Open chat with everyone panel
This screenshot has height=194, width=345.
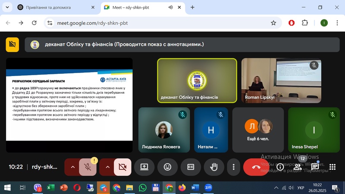tap(315, 167)
